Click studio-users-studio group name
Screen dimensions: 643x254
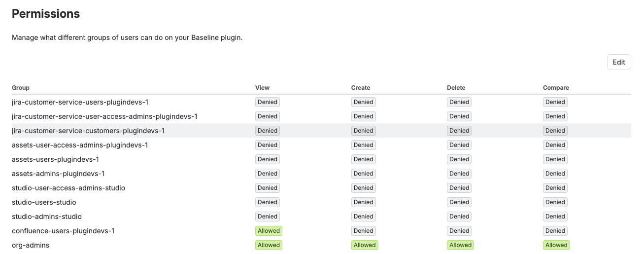coord(44,202)
